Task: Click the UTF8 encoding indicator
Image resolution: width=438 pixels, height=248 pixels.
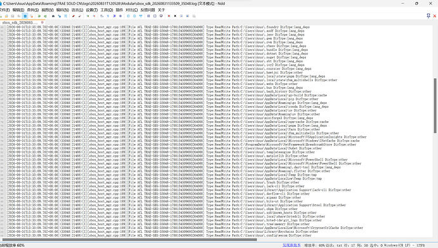Action: 420,245
